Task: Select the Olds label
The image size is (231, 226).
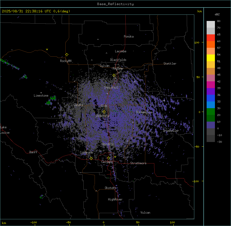Action: [104, 106]
